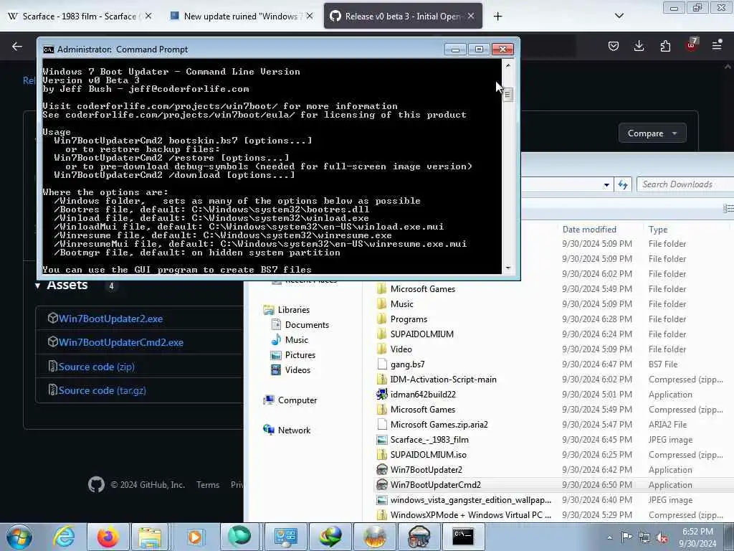The height and width of the screenshot is (551, 734).
Task: Select IDM-Activation-Script-main zip file
Action: coord(443,380)
